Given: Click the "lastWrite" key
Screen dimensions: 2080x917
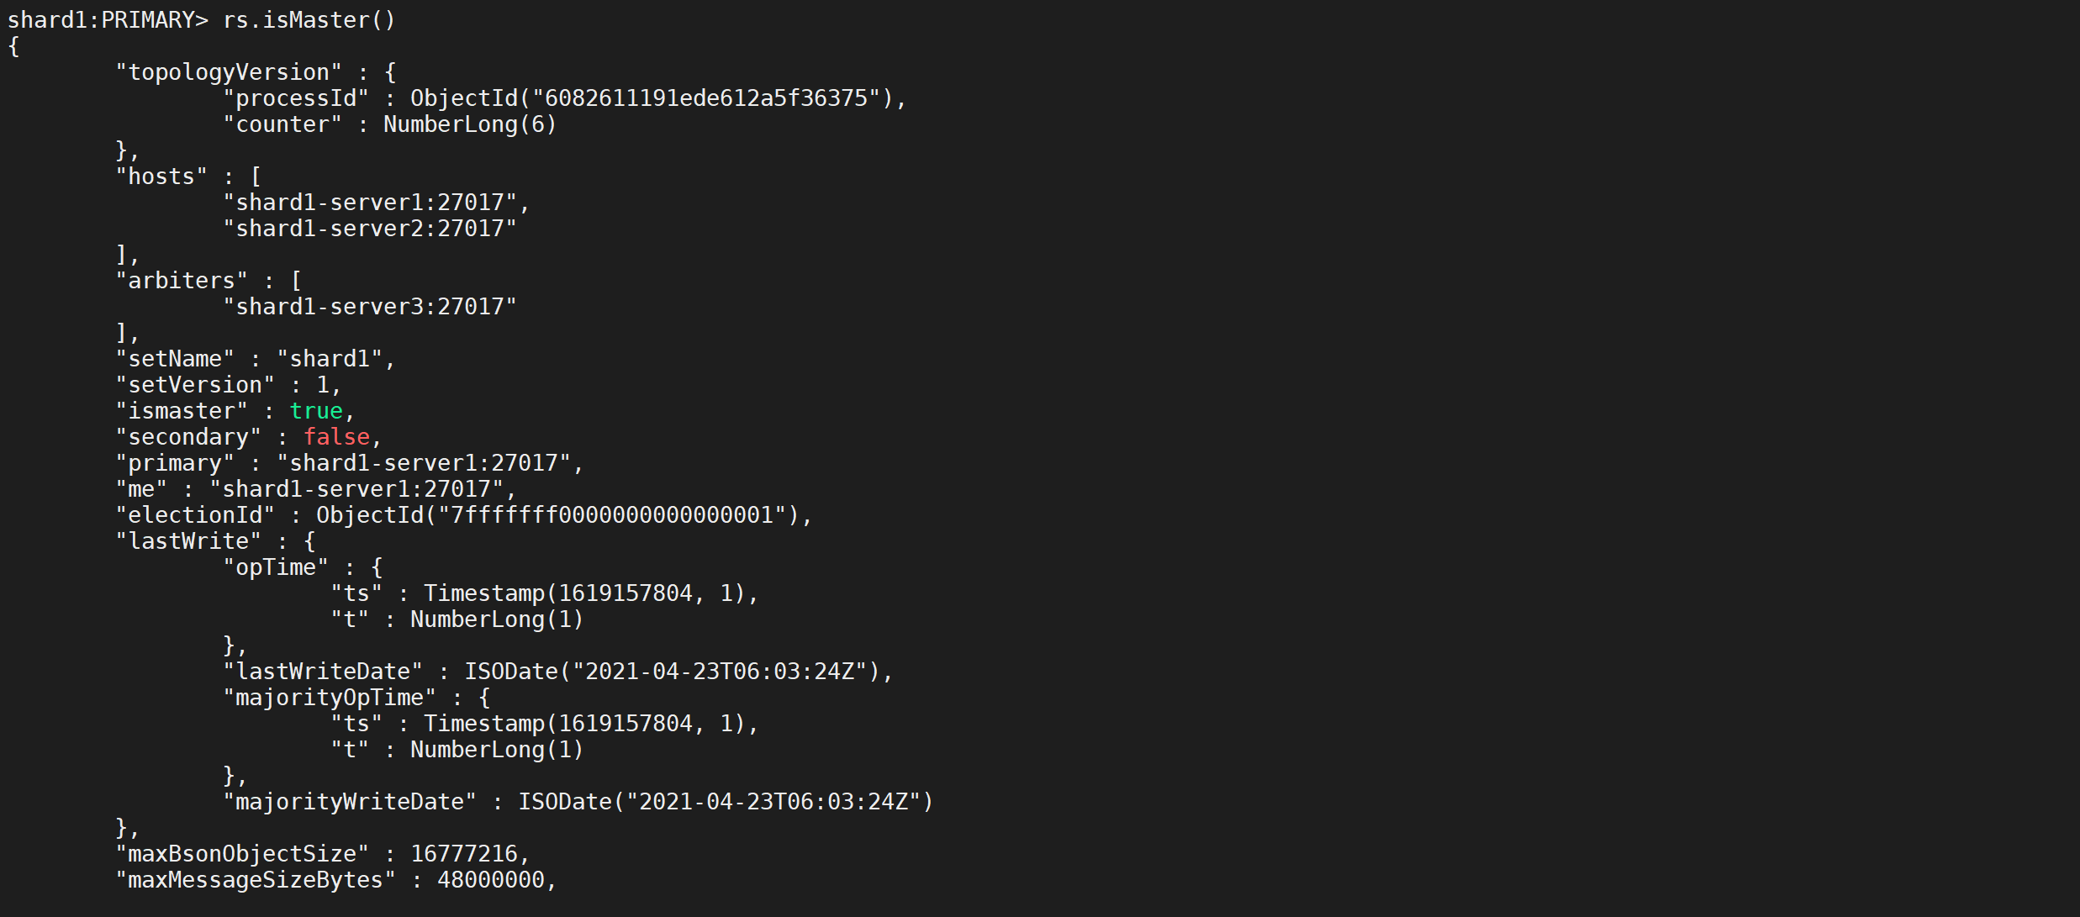Looking at the screenshot, I should pos(188,541).
